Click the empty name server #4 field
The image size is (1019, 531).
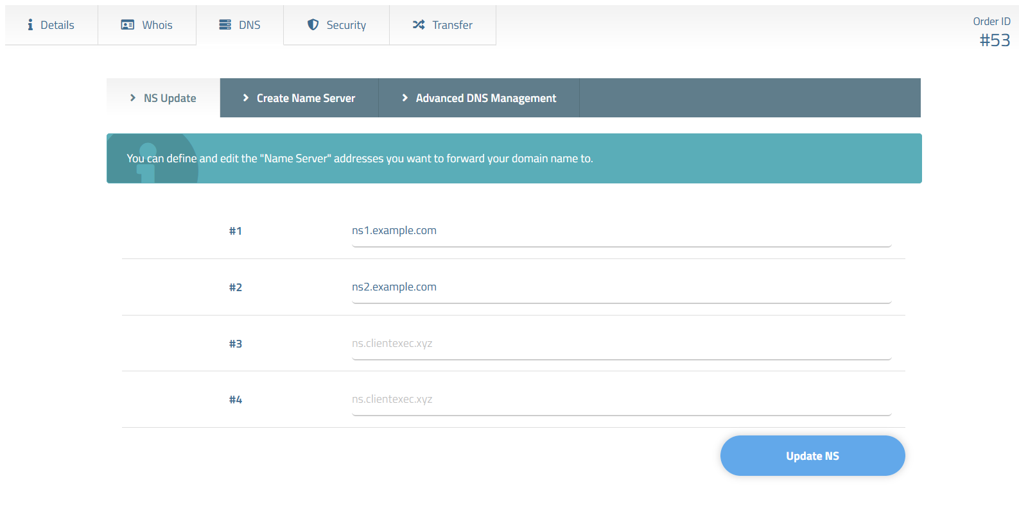622,400
